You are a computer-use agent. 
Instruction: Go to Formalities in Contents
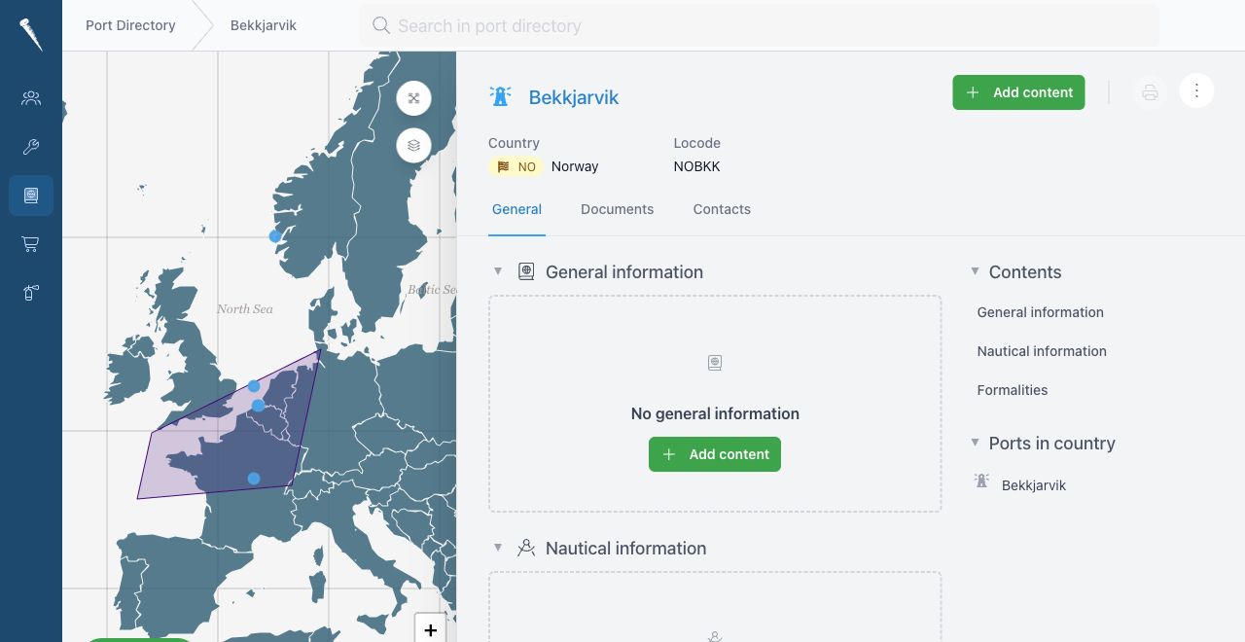coord(1013,390)
